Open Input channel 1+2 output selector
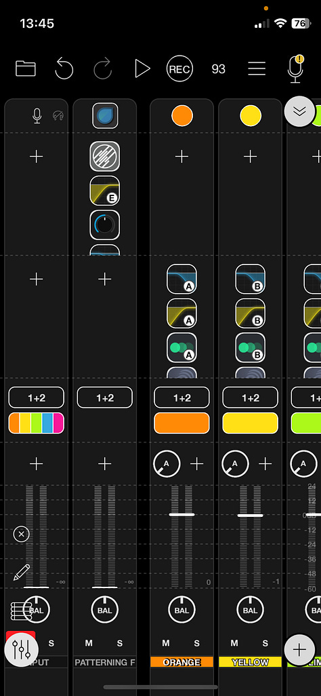Screen dimensions: 321x696 tap(37, 398)
